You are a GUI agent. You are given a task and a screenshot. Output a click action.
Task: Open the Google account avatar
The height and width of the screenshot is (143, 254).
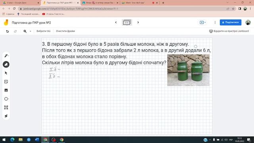tap(248, 22)
